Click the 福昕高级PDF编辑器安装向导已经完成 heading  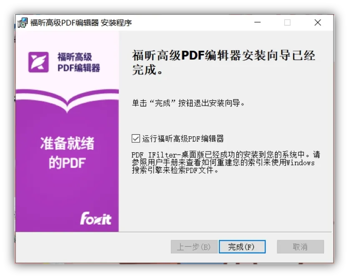click(x=223, y=63)
